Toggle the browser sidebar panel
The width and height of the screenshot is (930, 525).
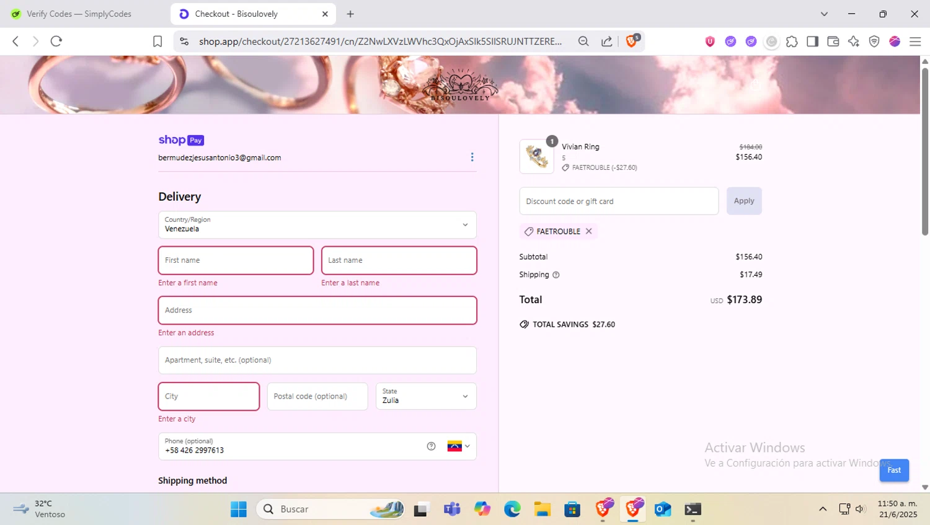pos(812,41)
